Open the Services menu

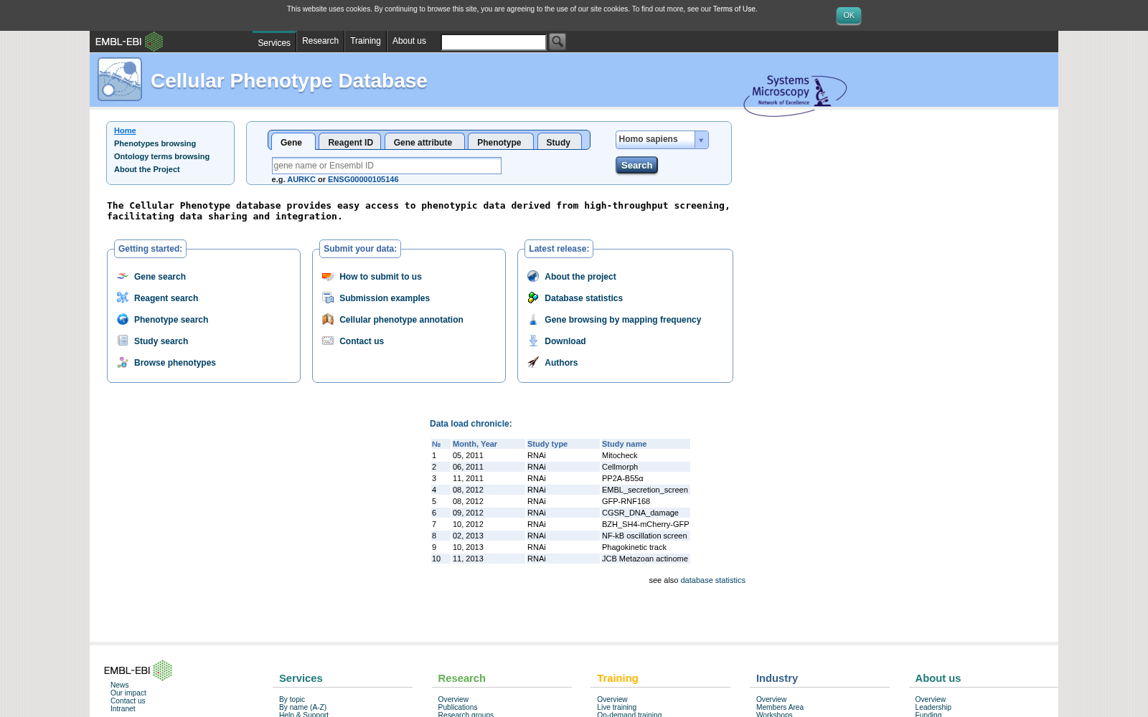[274, 42]
